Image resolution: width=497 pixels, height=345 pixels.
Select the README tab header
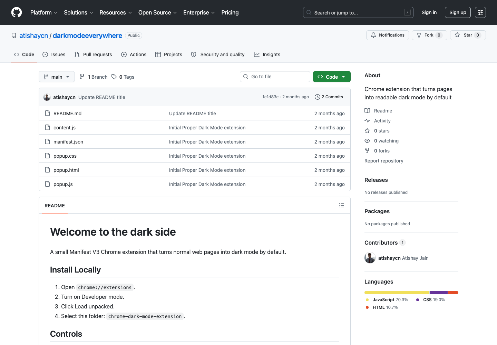pos(55,206)
